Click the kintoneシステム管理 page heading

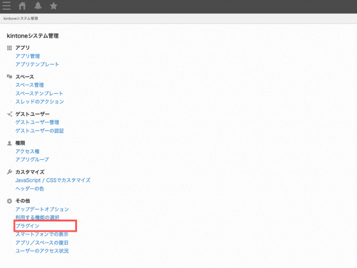point(33,36)
